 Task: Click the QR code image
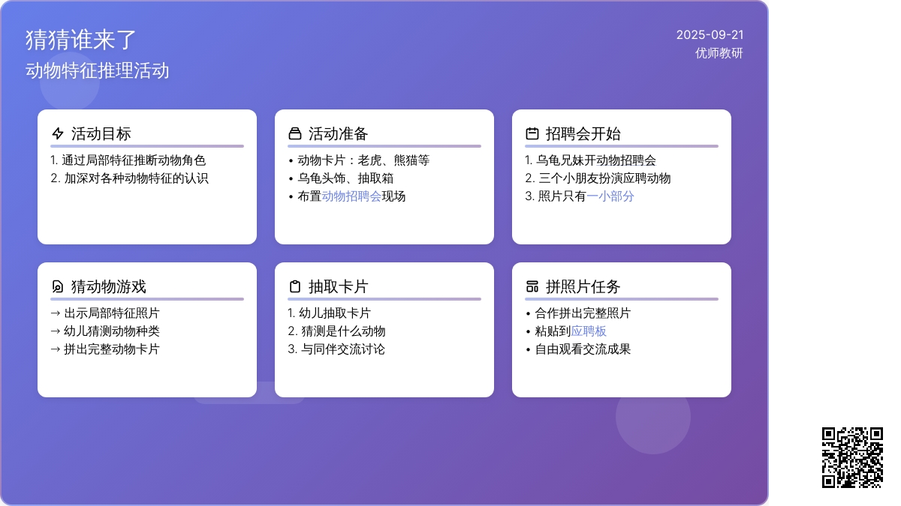pos(852,457)
